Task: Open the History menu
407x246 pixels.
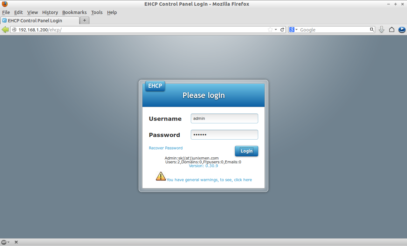Action: tap(50, 12)
